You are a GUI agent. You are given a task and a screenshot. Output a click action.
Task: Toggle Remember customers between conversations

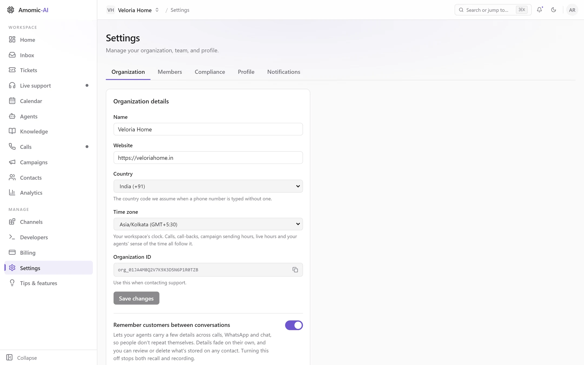[x=294, y=325]
